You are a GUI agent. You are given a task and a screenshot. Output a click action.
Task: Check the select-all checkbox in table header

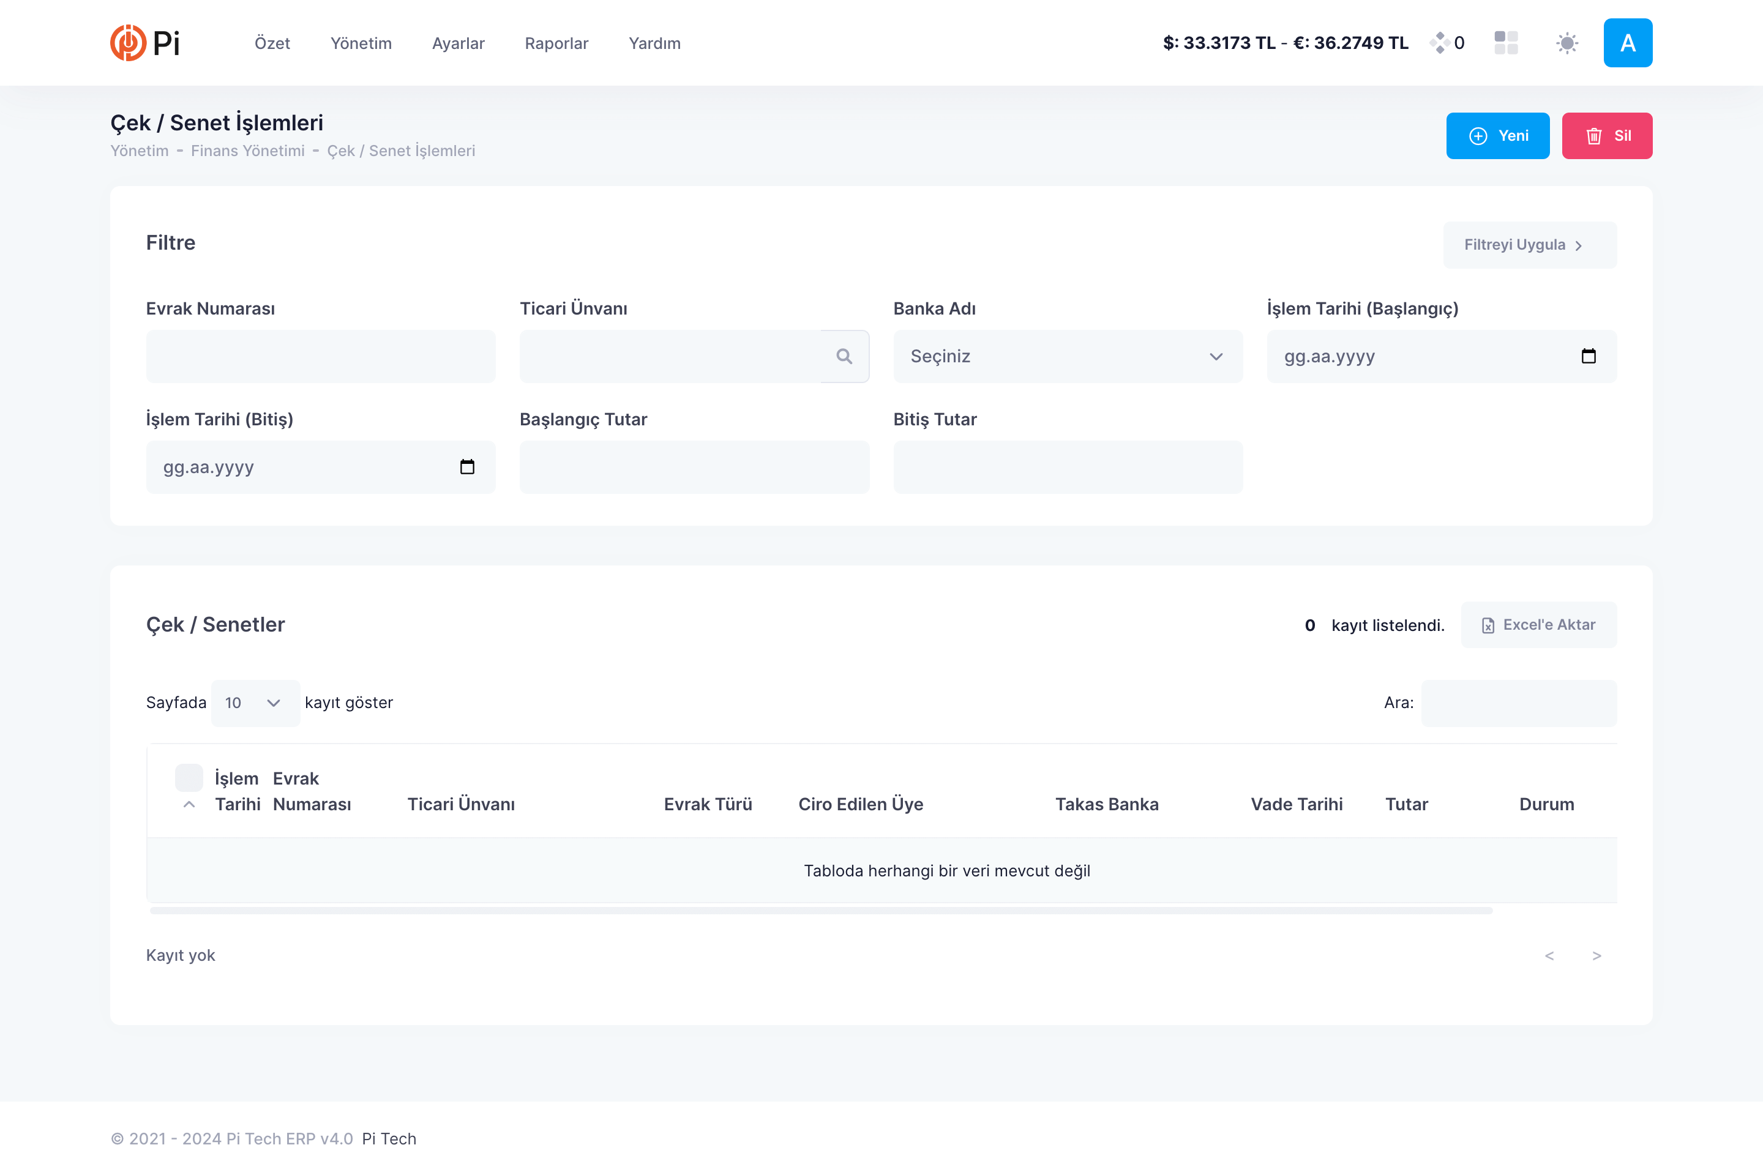189,778
